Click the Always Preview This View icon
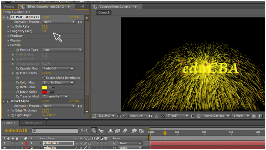266x150 pixels. 94,116
